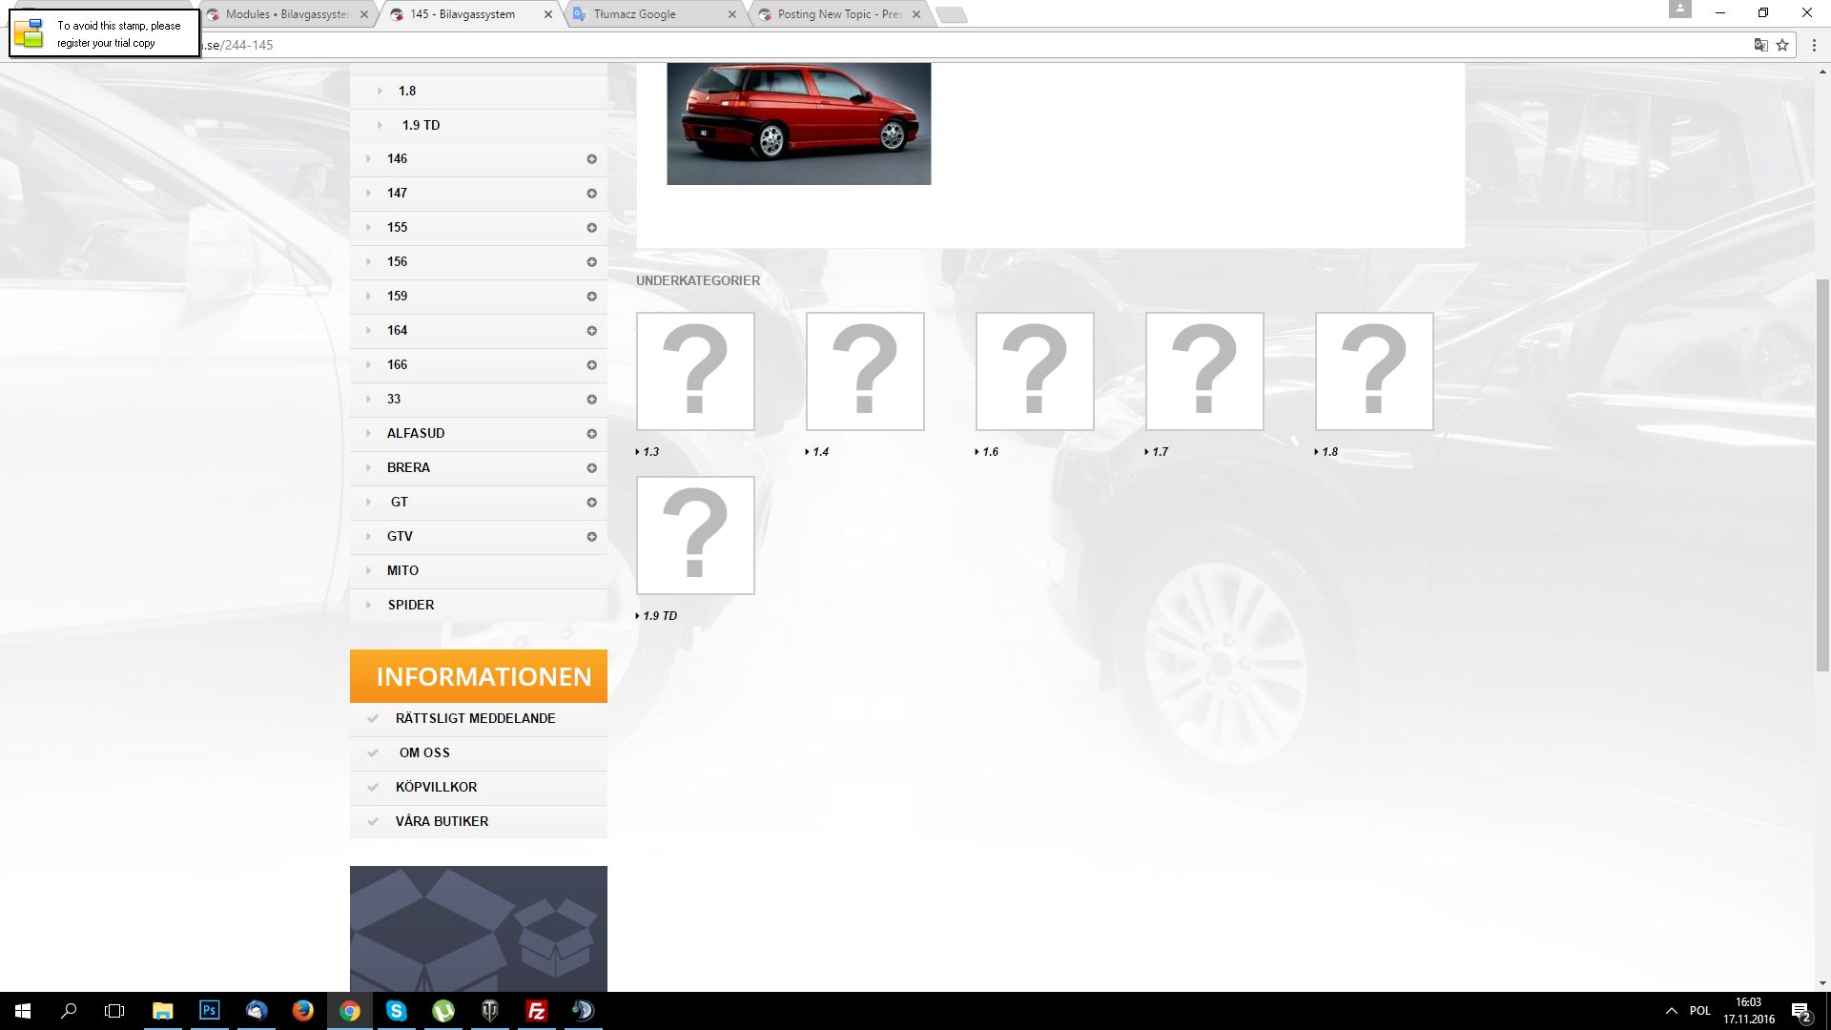
Task: Click the red Alfa Romeo 145 image
Action: [798, 124]
